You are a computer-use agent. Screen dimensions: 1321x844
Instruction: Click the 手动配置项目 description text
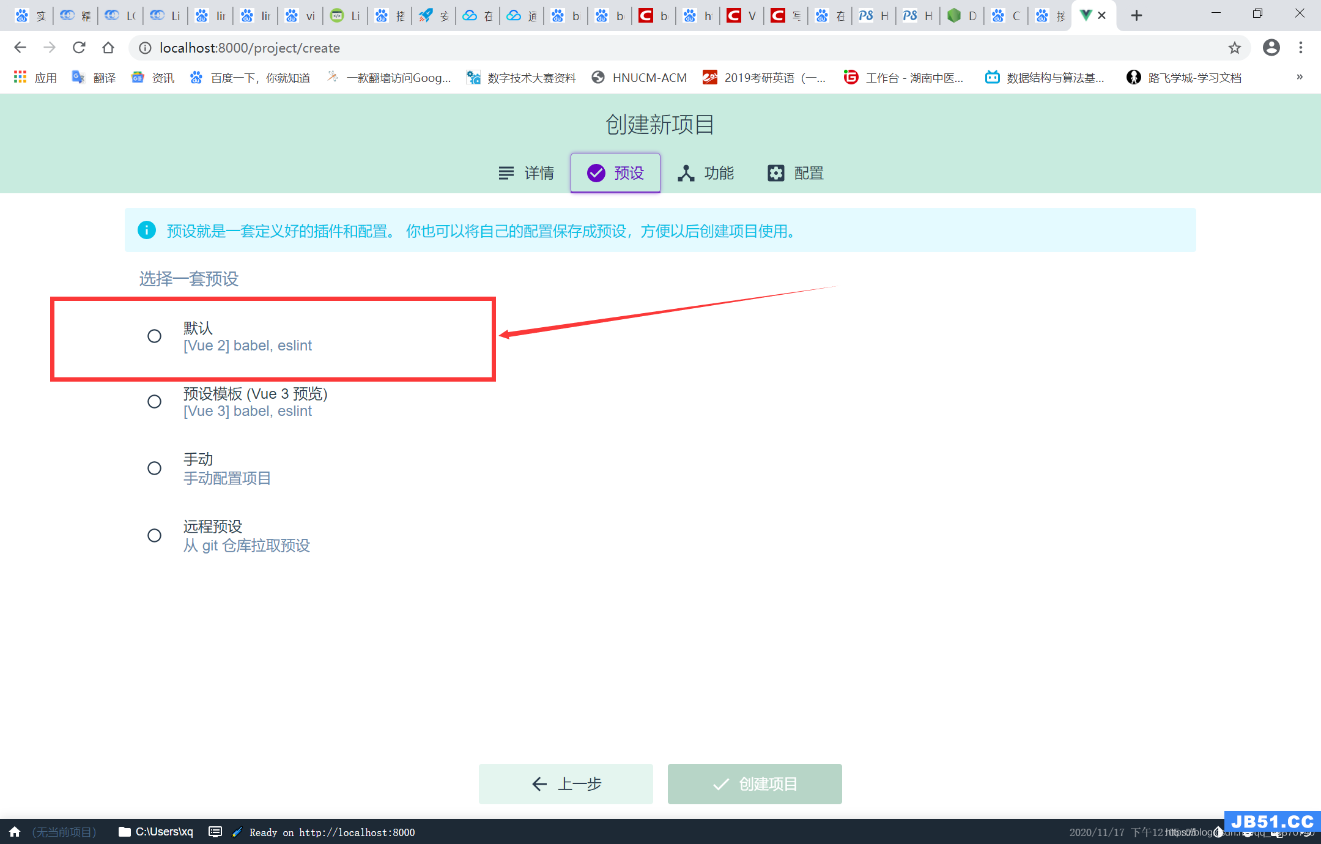227,478
